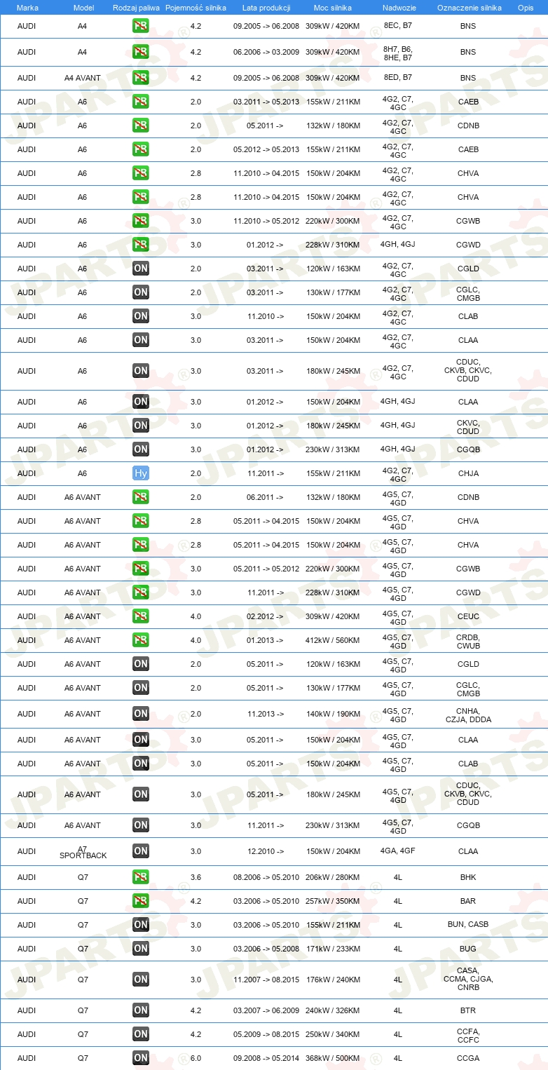Click the 257kW / 350KM power cell
Image resolution: width=548 pixels, height=1070 pixels.
click(x=333, y=901)
